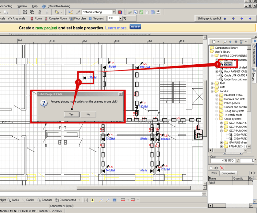Choose the Segment tool
Image resolution: width=257 pixels, height=213 pixels.
[97, 18]
